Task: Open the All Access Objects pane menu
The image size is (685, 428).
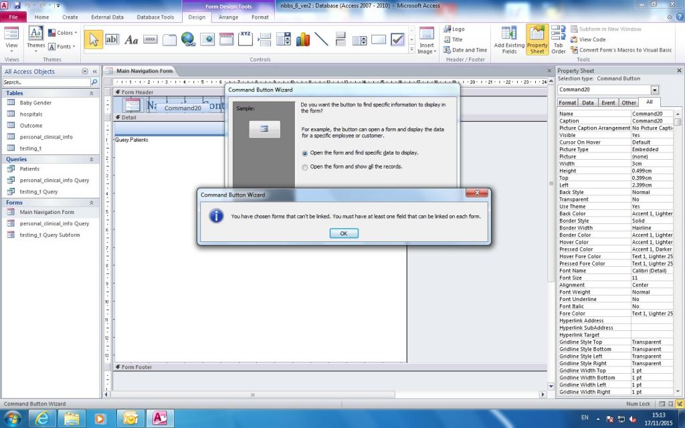Action: 85,71
